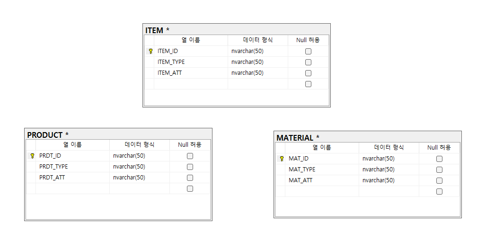Image resolution: width=486 pixels, height=241 pixels.
Task: Click the primary key icon beside ITEM_ID
Action: [x=150, y=51]
